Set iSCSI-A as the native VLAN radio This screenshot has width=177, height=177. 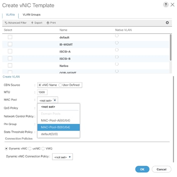[117, 50]
